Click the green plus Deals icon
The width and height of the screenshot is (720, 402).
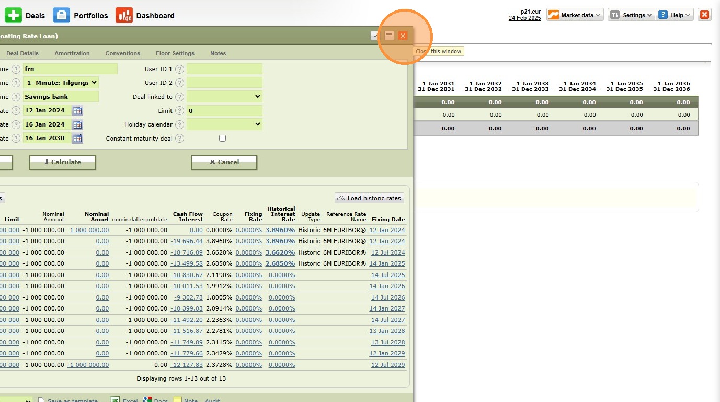(x=14, y=15)
